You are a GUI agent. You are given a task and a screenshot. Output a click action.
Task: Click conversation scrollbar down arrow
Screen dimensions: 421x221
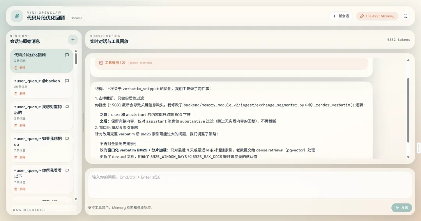408,157
